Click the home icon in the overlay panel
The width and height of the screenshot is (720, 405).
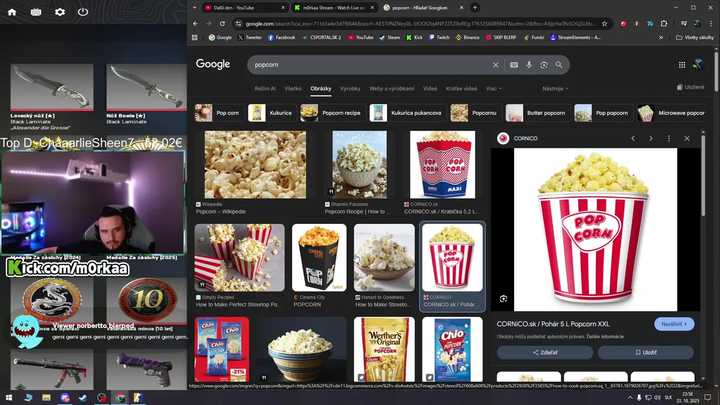[x=12, y=12]
